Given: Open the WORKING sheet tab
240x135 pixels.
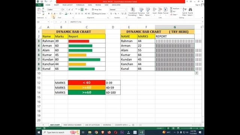Looking at the screenshot, I should (x=107, y=125).
